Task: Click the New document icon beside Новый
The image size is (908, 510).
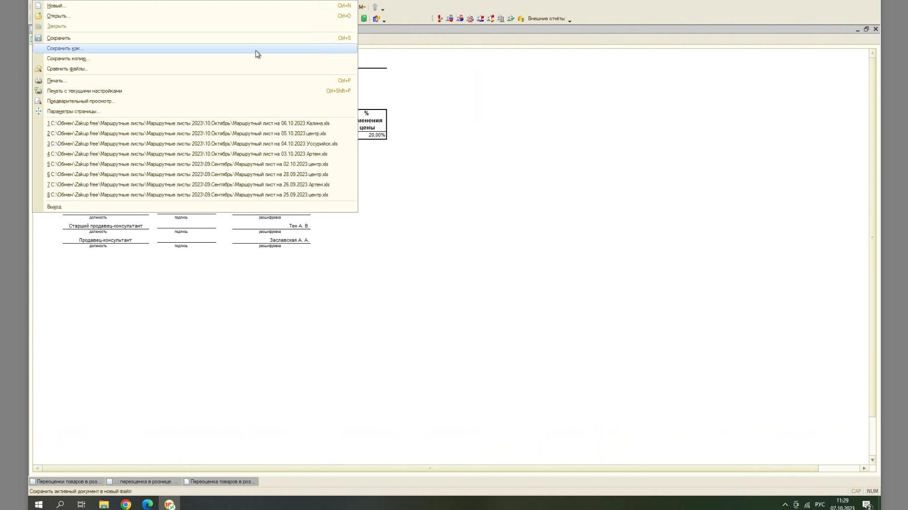Action: point(38,5)
